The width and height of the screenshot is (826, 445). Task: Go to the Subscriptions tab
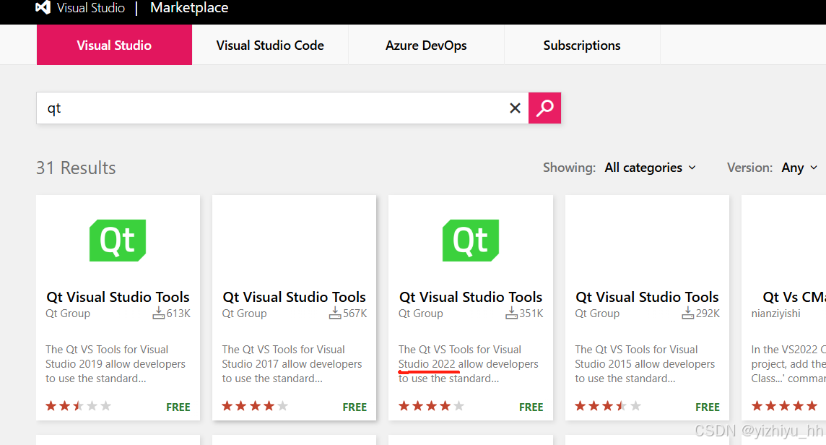coord(582,45)
